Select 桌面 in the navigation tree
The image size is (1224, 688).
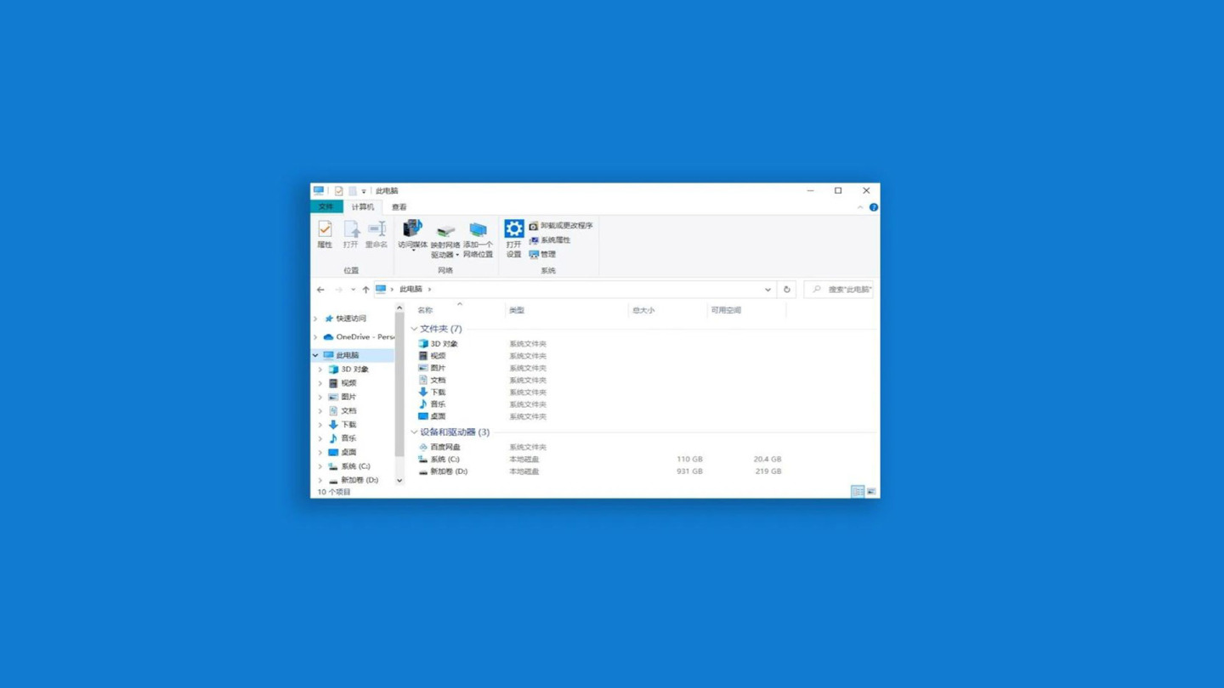point(343,453)
